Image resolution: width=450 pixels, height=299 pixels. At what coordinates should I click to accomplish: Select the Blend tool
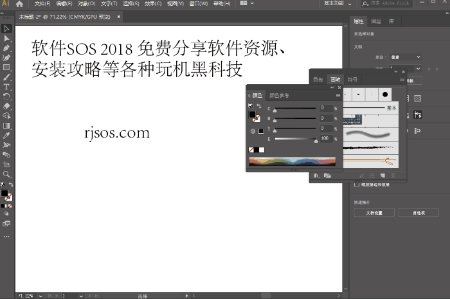coord(6,155)
